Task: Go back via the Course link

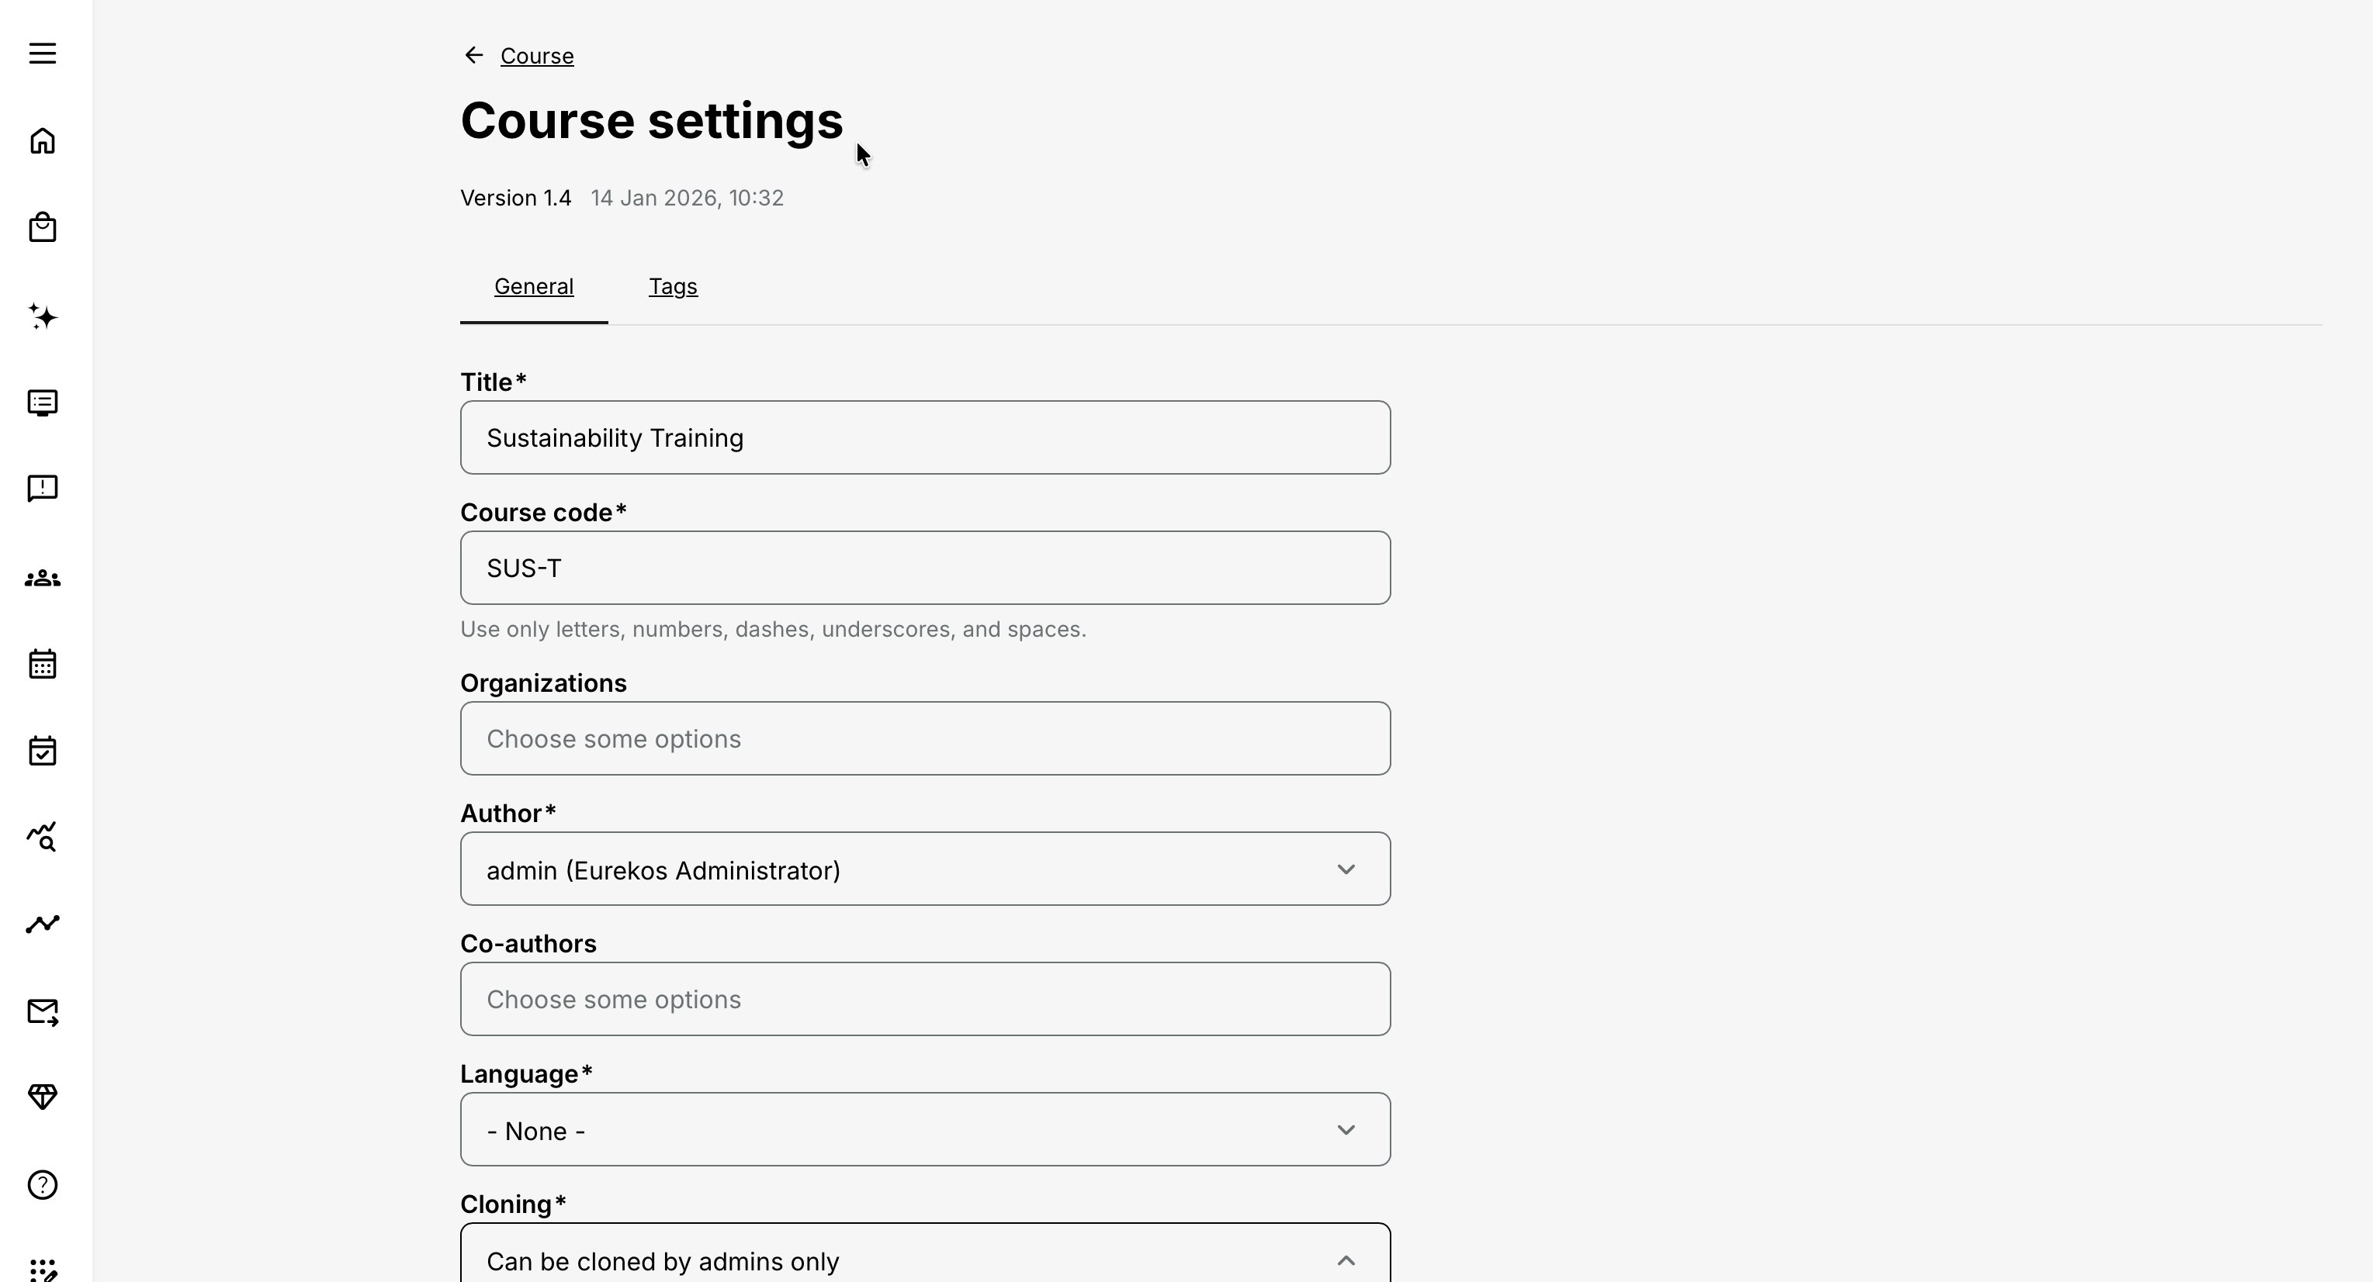Action: (537, 56)
